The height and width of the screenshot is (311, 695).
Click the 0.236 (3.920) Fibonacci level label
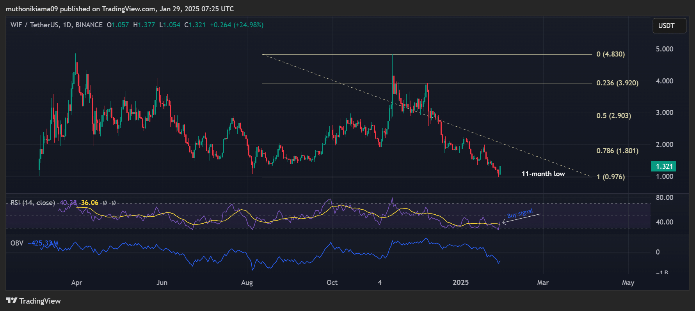(617, 83)
